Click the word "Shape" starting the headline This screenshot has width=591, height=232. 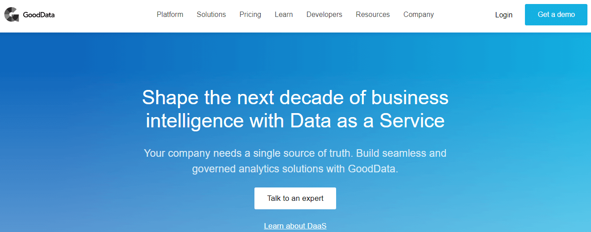(170, 98)
